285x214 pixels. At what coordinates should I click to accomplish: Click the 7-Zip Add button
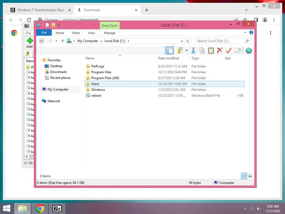30,43
